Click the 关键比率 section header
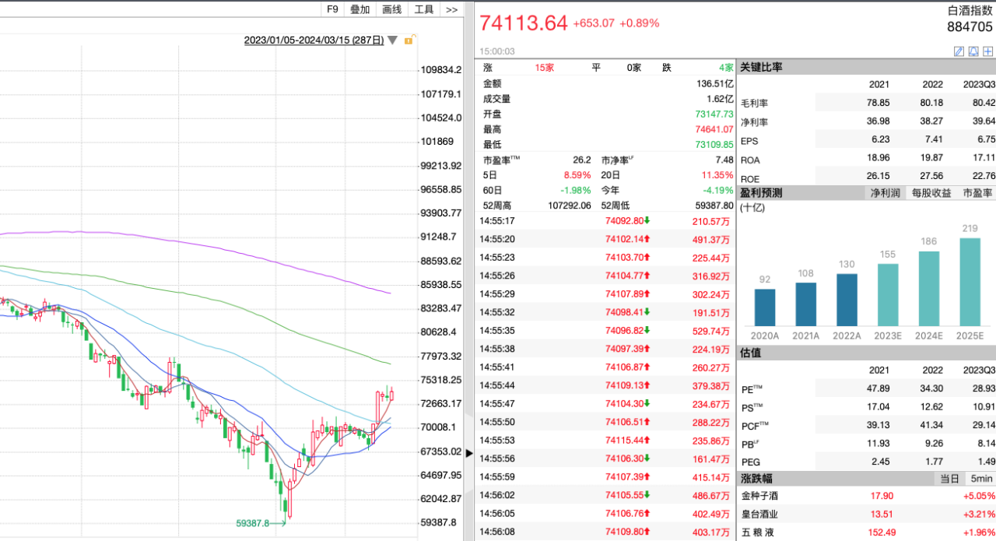 coord(867,67)
